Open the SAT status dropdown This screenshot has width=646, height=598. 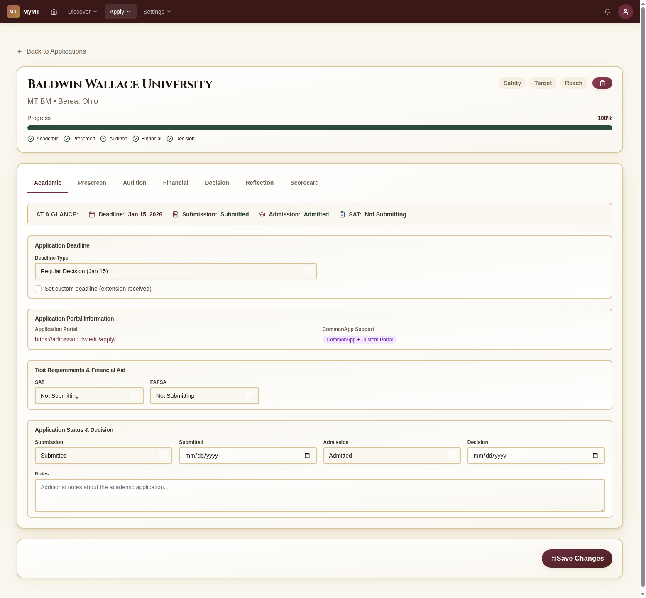click(x=89, y=396)
